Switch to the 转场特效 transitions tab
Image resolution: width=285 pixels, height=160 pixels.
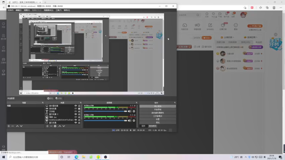(152, 126)
